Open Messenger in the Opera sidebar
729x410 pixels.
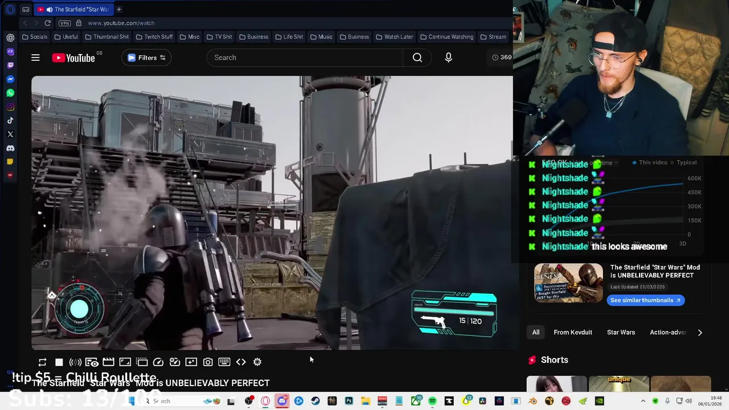pos(10,79)
